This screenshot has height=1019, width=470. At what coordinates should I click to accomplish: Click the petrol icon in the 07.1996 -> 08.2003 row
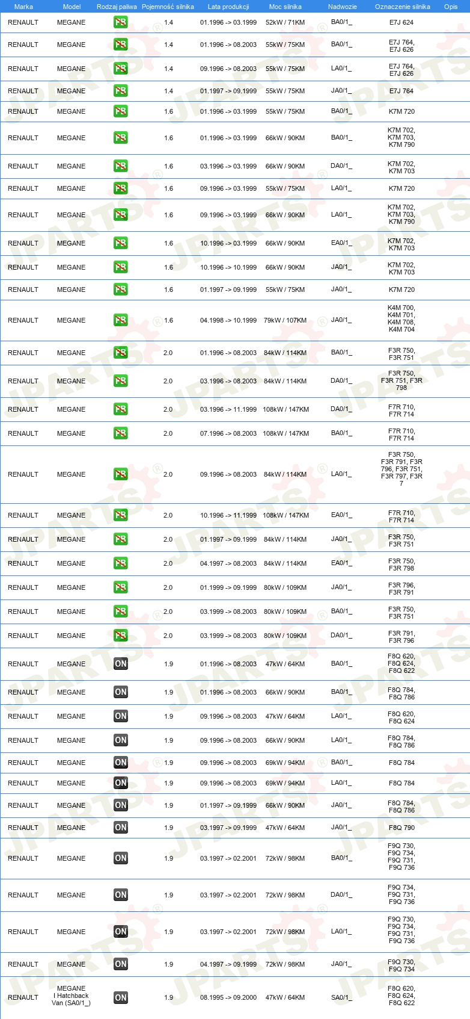[121, 433]
